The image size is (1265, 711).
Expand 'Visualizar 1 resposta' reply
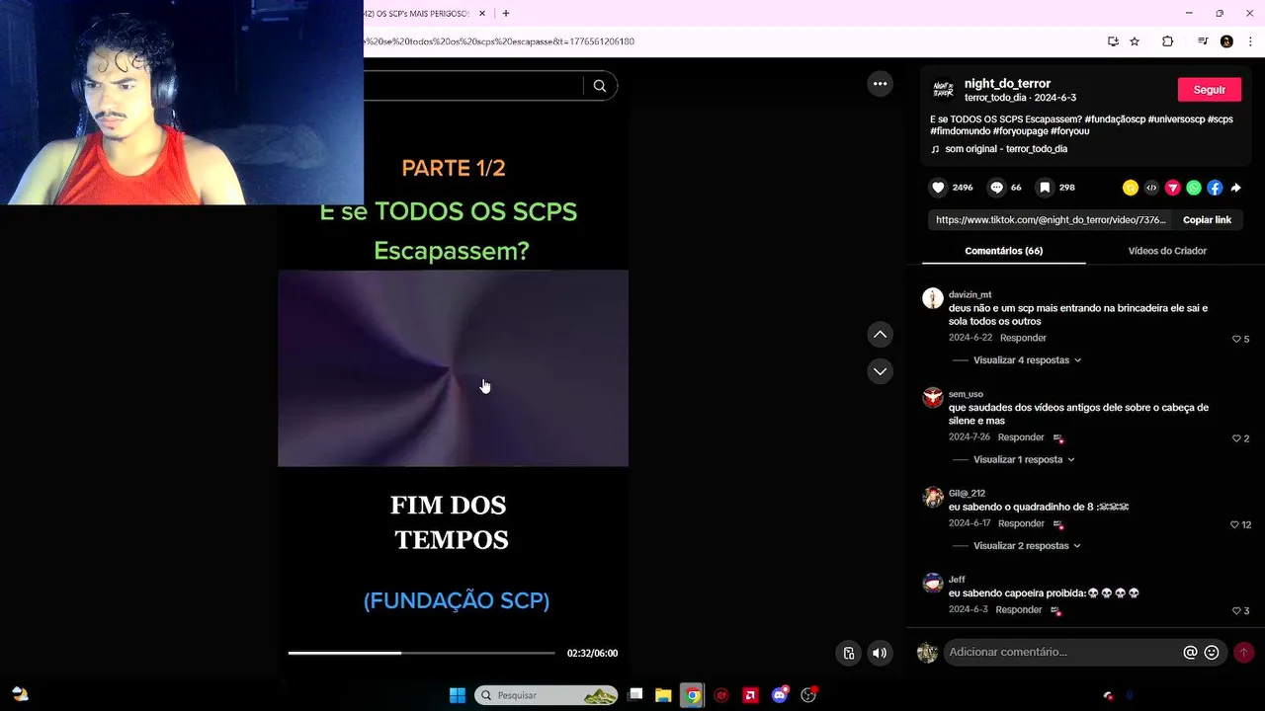1024,459
